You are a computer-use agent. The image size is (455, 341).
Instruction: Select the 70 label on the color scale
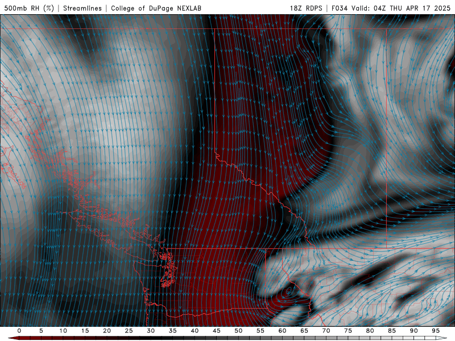pyautogui.click(x=326, y=331)
